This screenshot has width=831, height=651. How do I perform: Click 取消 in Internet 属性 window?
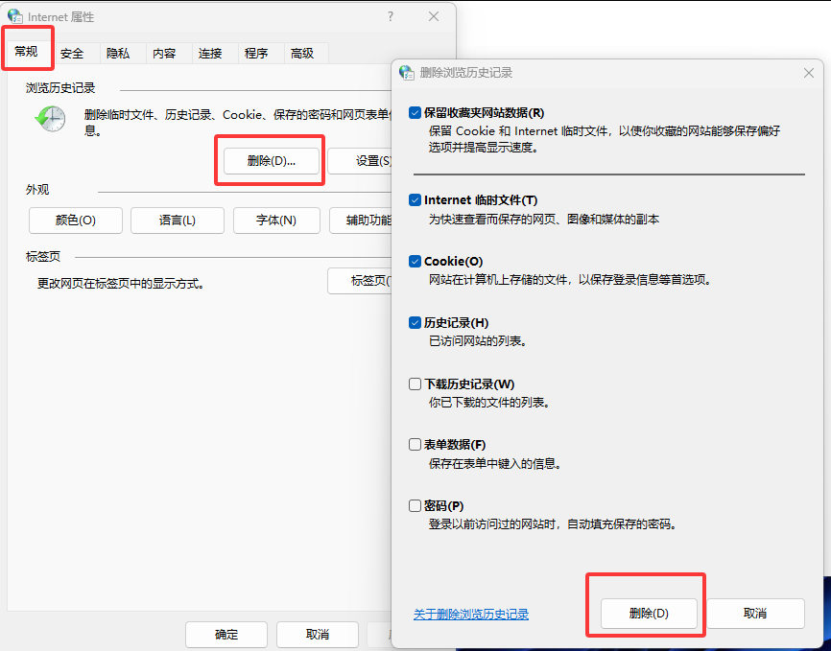[318, 635]
